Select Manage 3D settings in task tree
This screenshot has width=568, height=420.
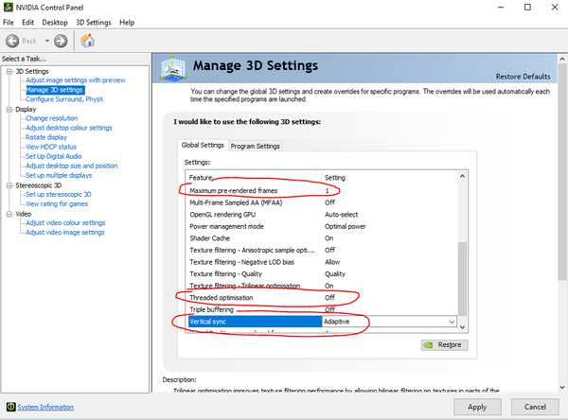tap(55, 90)
